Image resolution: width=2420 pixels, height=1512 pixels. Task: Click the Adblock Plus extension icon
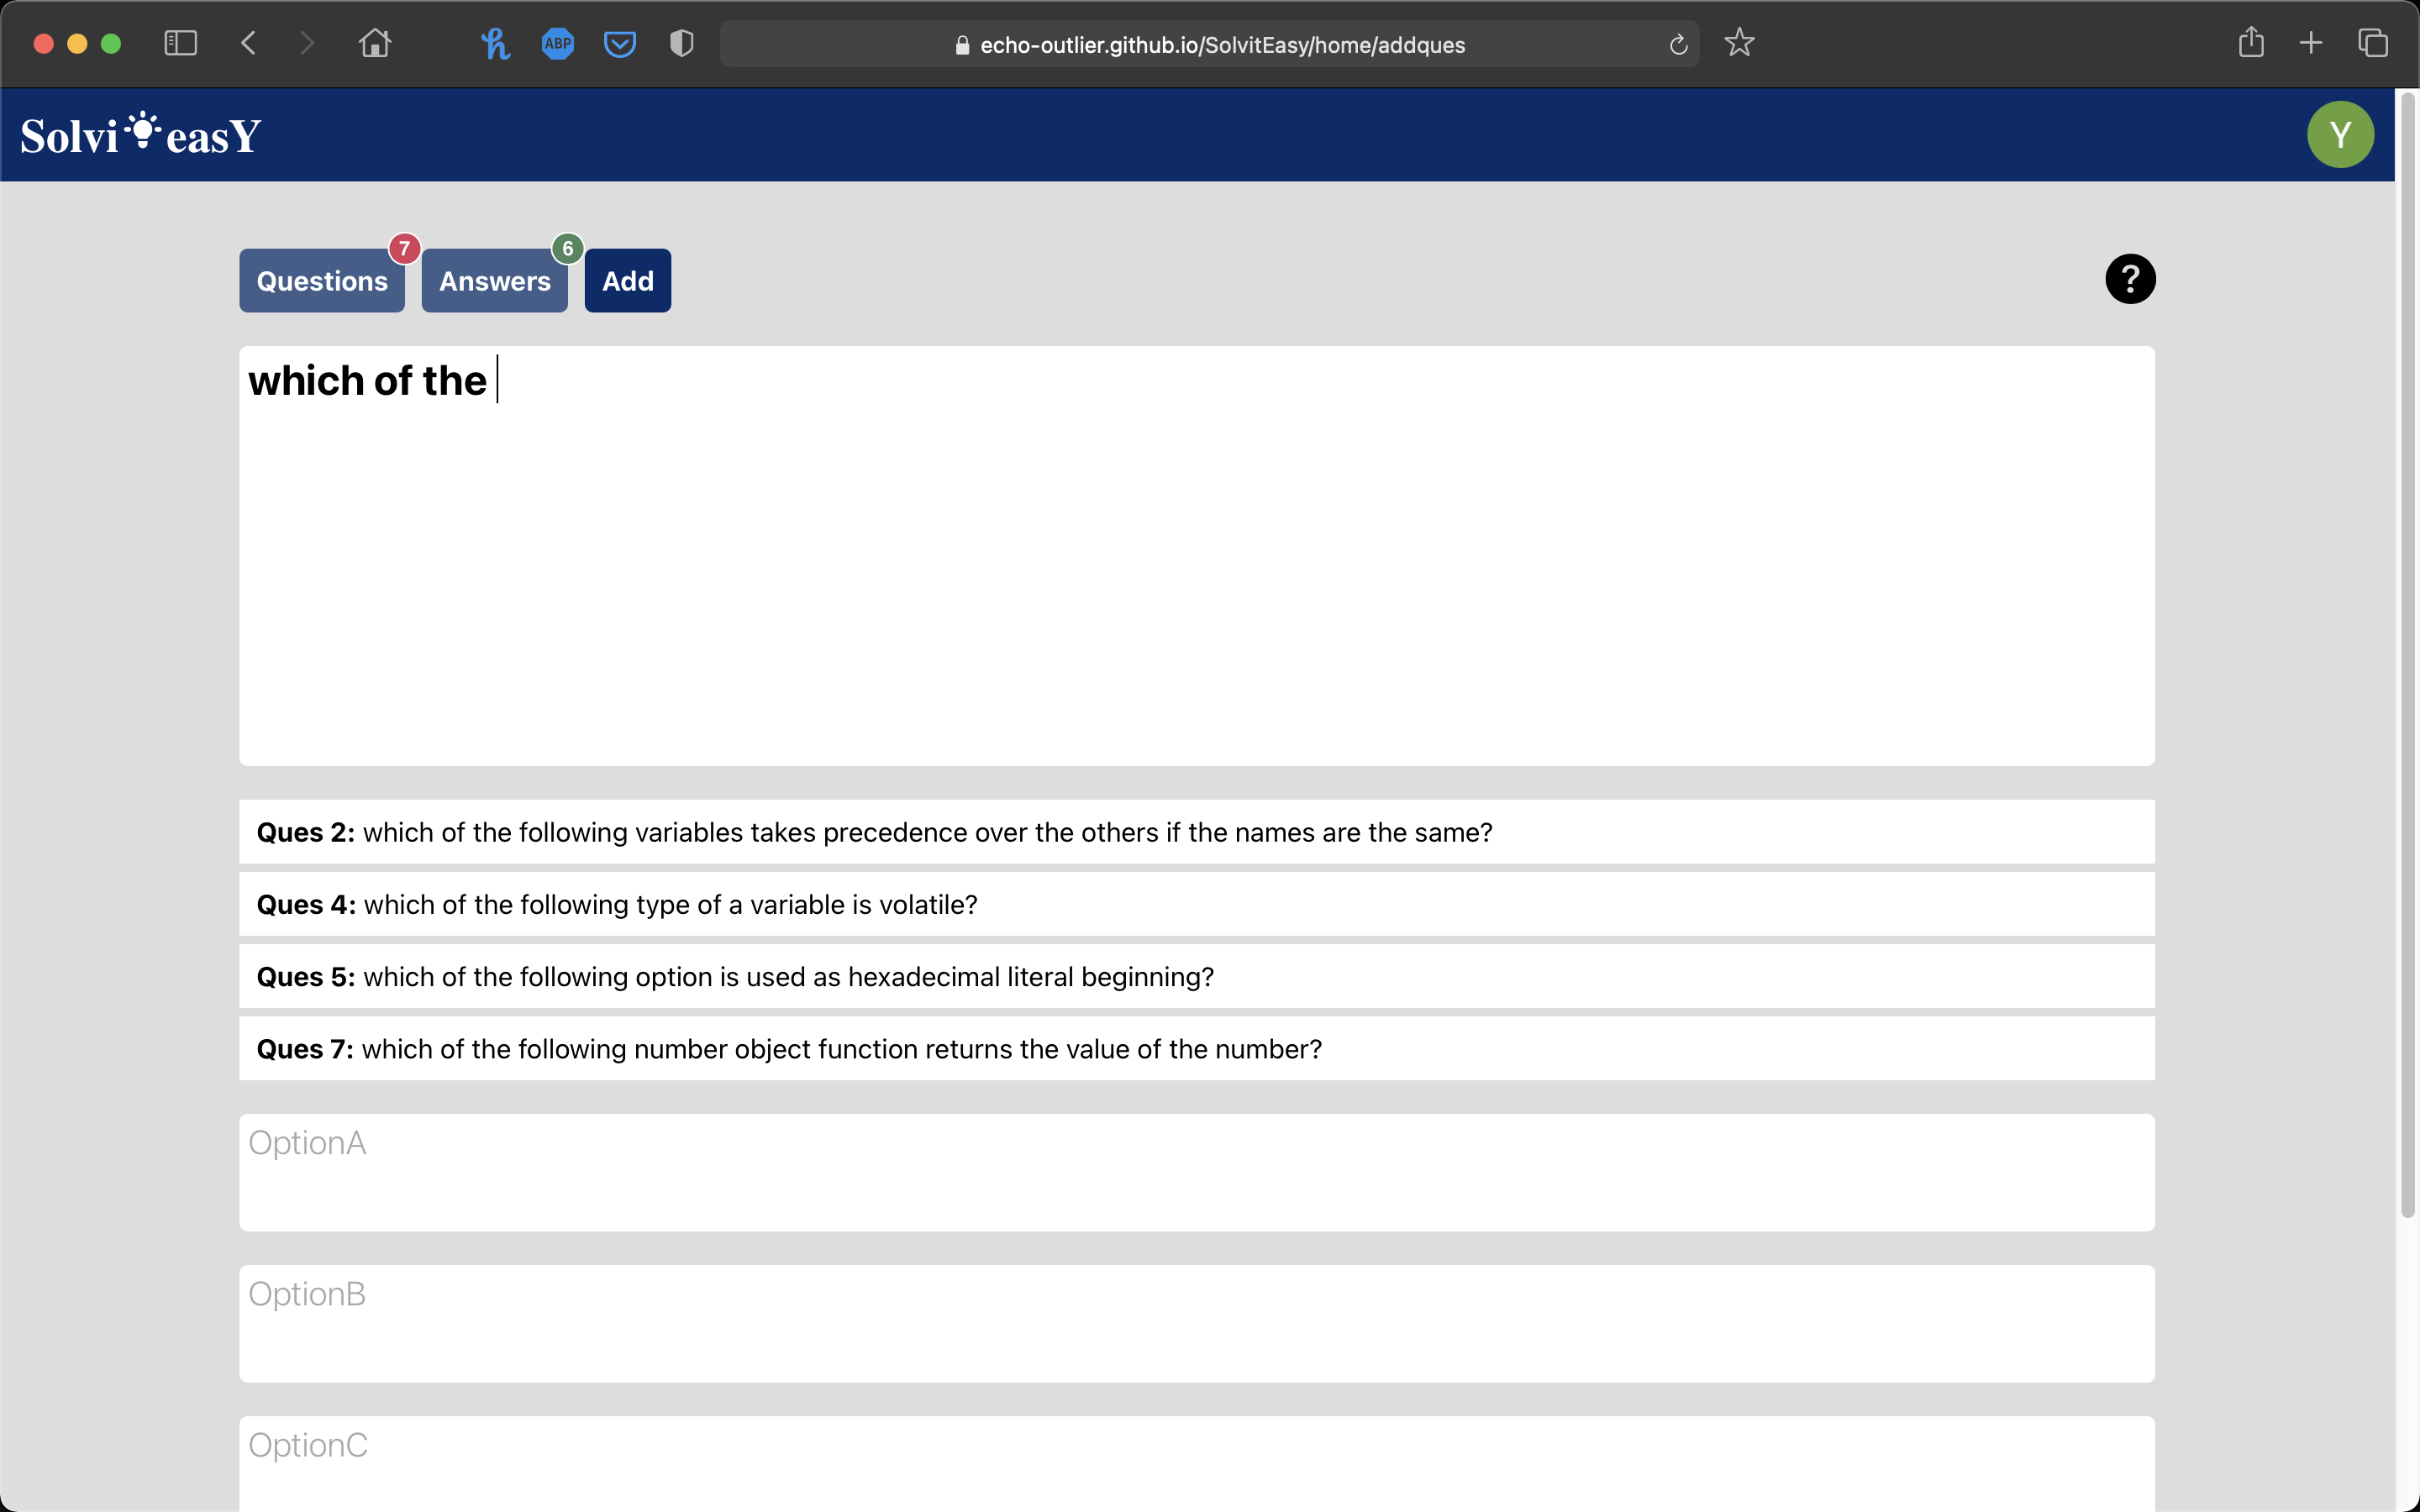click(x=558, y=43)
